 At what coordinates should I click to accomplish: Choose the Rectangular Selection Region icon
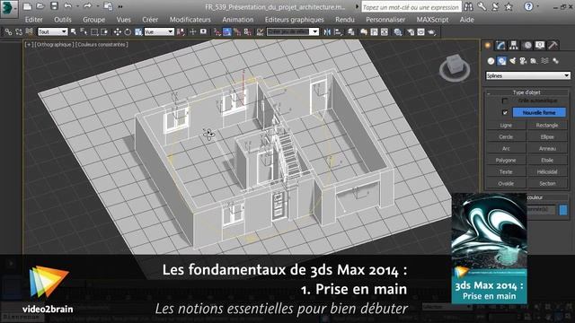94,32
